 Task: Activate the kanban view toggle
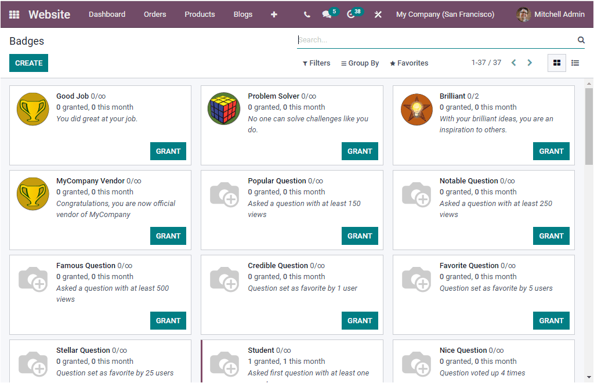(x=556, y=63)
